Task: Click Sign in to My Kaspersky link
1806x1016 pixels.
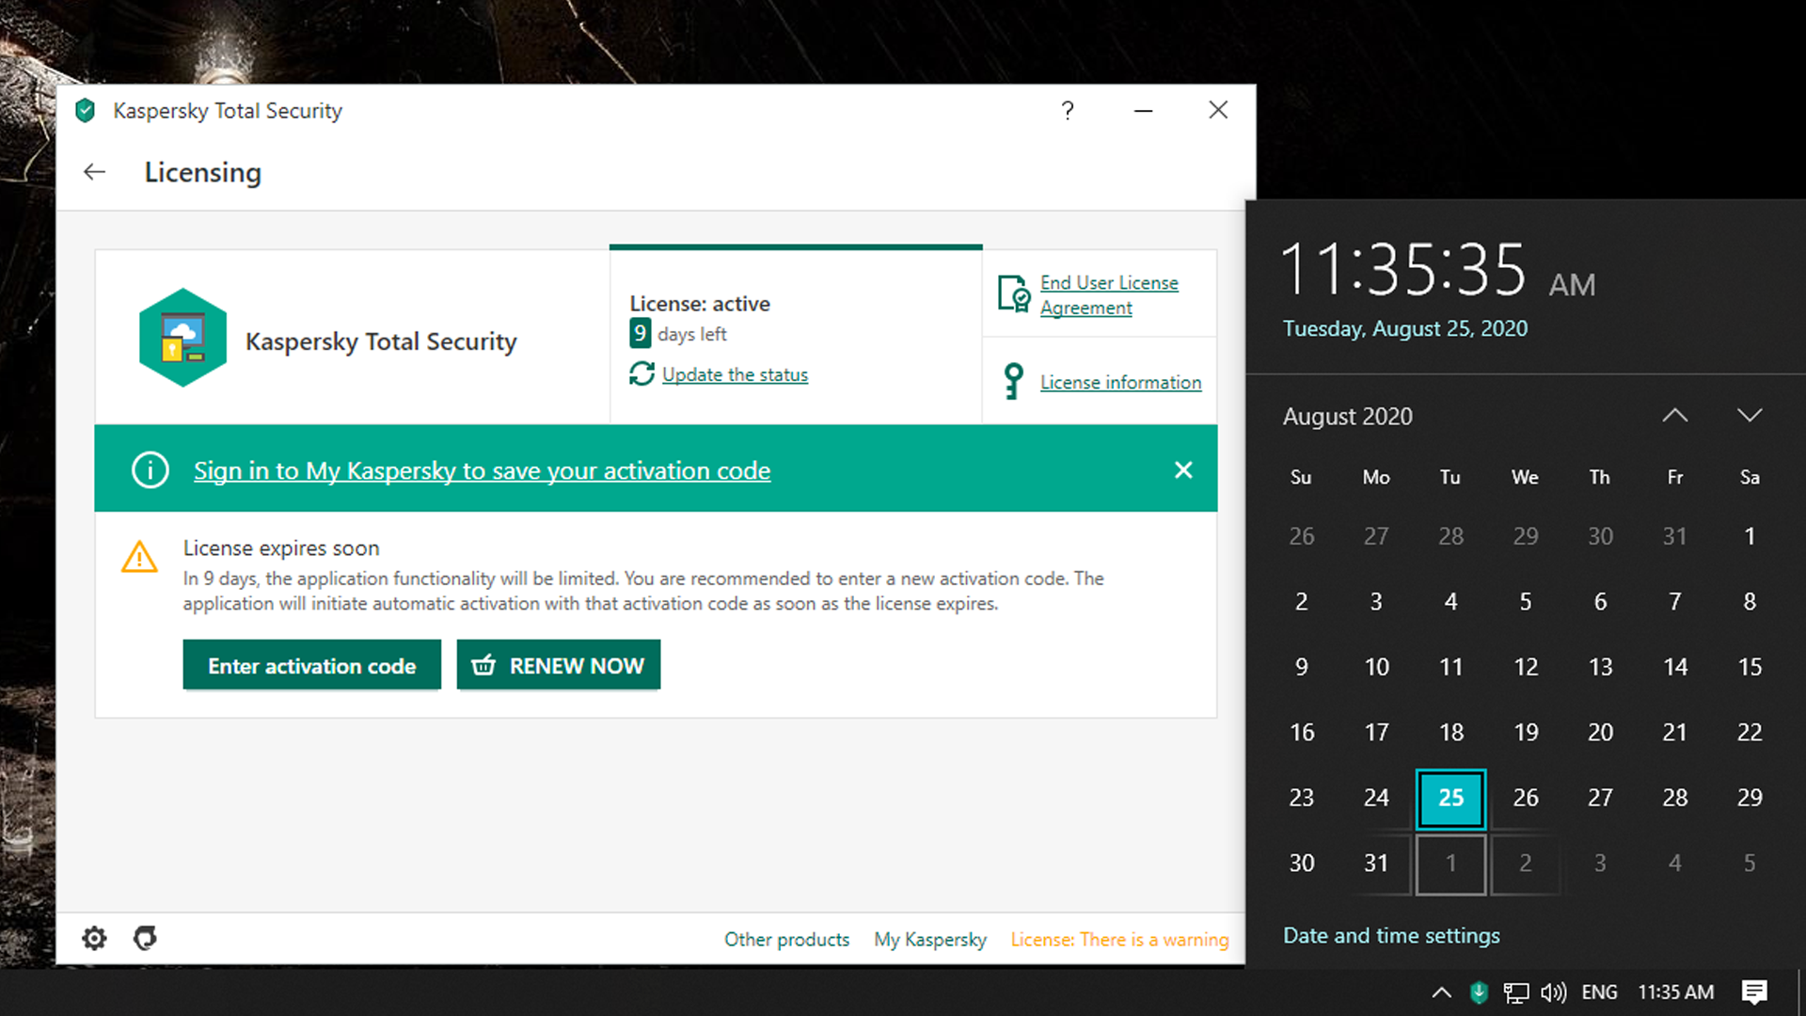Action: click(x=482, y=470)
